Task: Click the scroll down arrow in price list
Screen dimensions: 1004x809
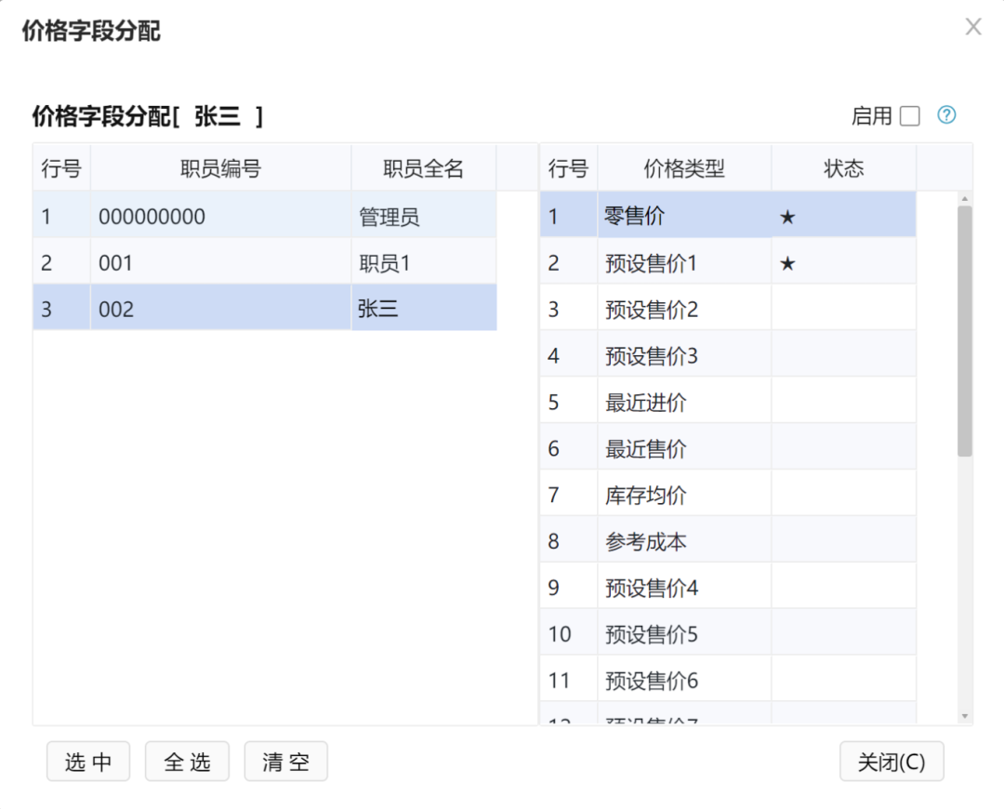Action: [964, 716]
